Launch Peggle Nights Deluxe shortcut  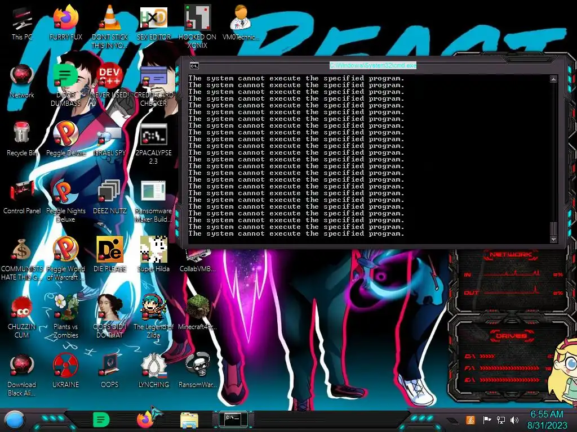click(65, 201)
